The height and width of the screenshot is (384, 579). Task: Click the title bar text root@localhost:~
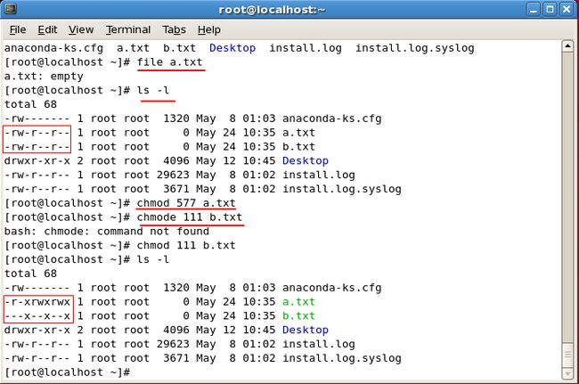click(273, 9)
